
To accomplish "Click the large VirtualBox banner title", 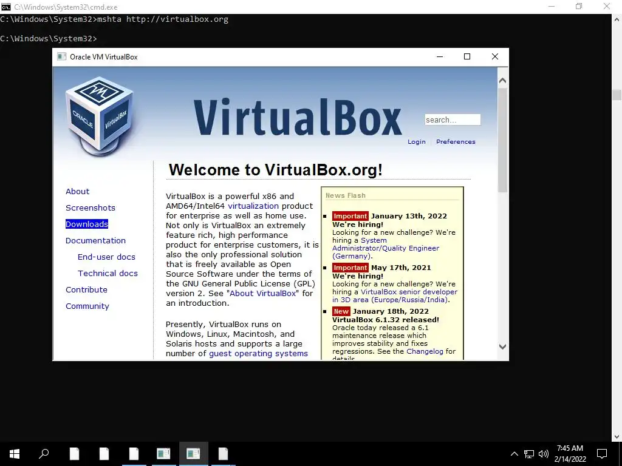I will click(x=298, y=117).
